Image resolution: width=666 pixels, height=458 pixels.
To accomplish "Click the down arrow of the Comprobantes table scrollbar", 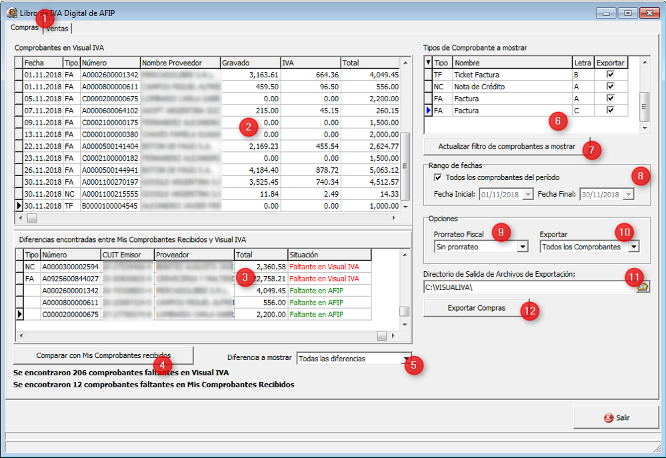I will click(x=405, y=207).
